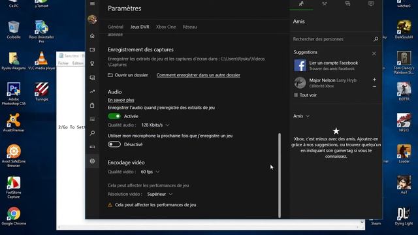Open FastStone Capture desktop shortcut
Screen dimensions: 418x235
14,187
